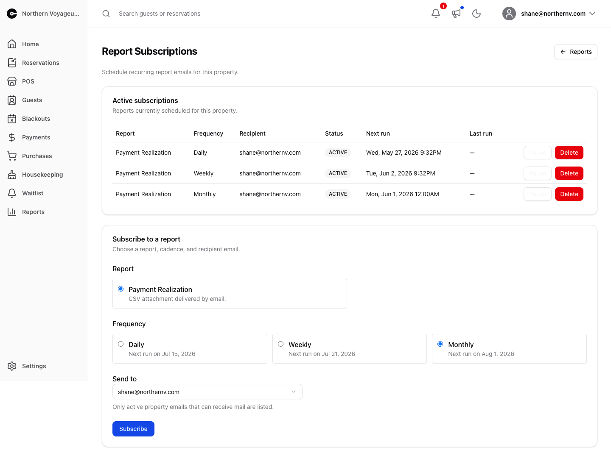Image resolution: width=611 pixels, height=464 pixels.
Task: Open announcements megaphone icon
Action: click(456, 14)
